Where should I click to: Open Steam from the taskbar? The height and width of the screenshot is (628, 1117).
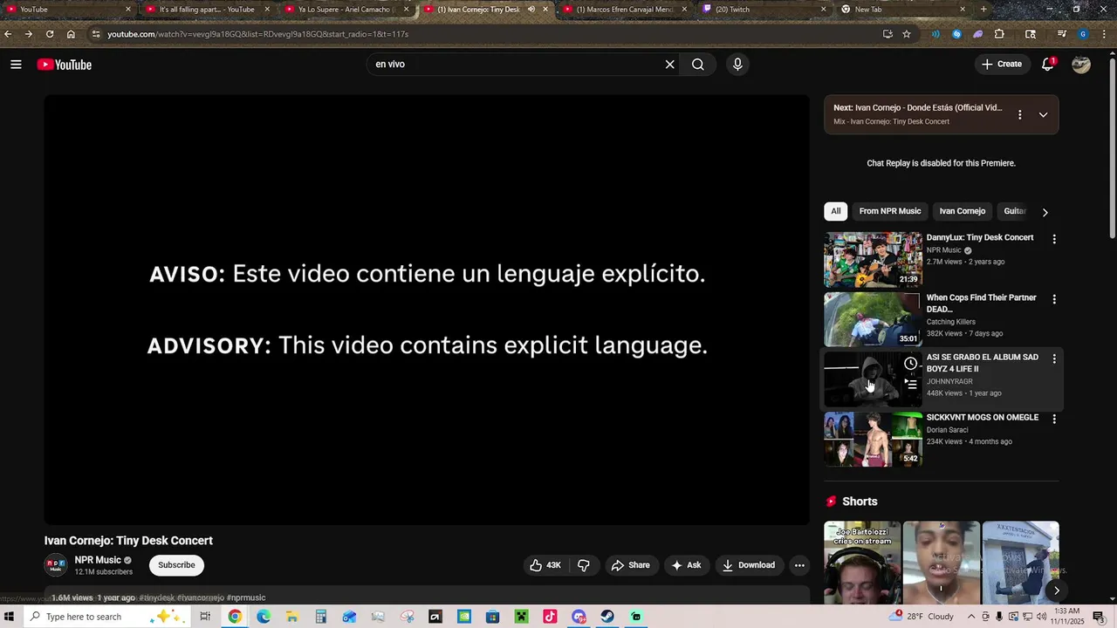(x=607, y=617)
